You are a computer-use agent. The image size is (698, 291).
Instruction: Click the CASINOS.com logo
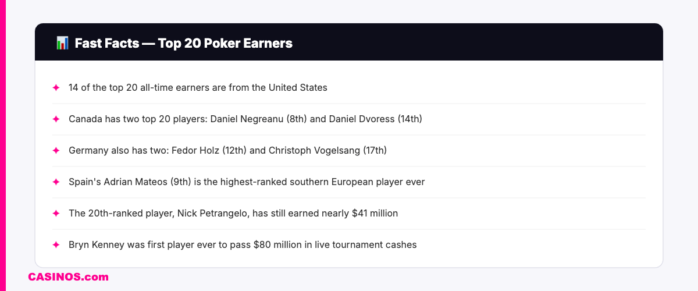point(68,277)
